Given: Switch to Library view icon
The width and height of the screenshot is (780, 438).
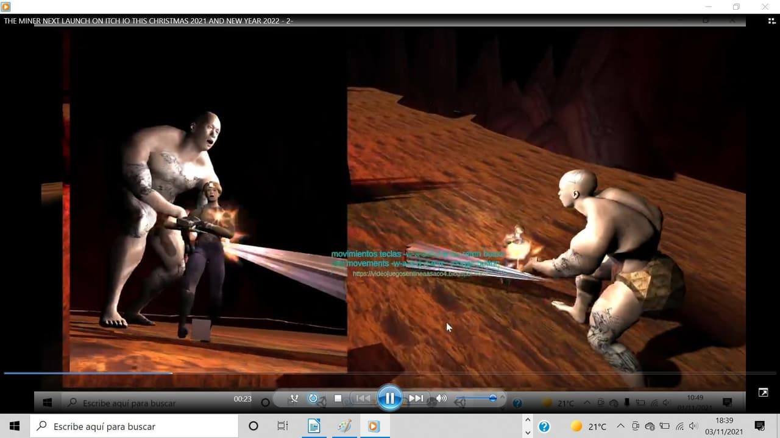Looking at the screenshot, I should pos(771,20).
